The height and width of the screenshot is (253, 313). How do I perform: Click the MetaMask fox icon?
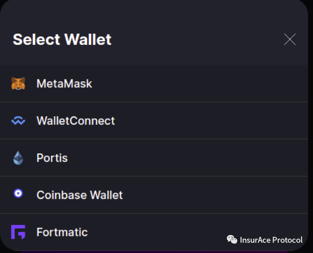18,83
